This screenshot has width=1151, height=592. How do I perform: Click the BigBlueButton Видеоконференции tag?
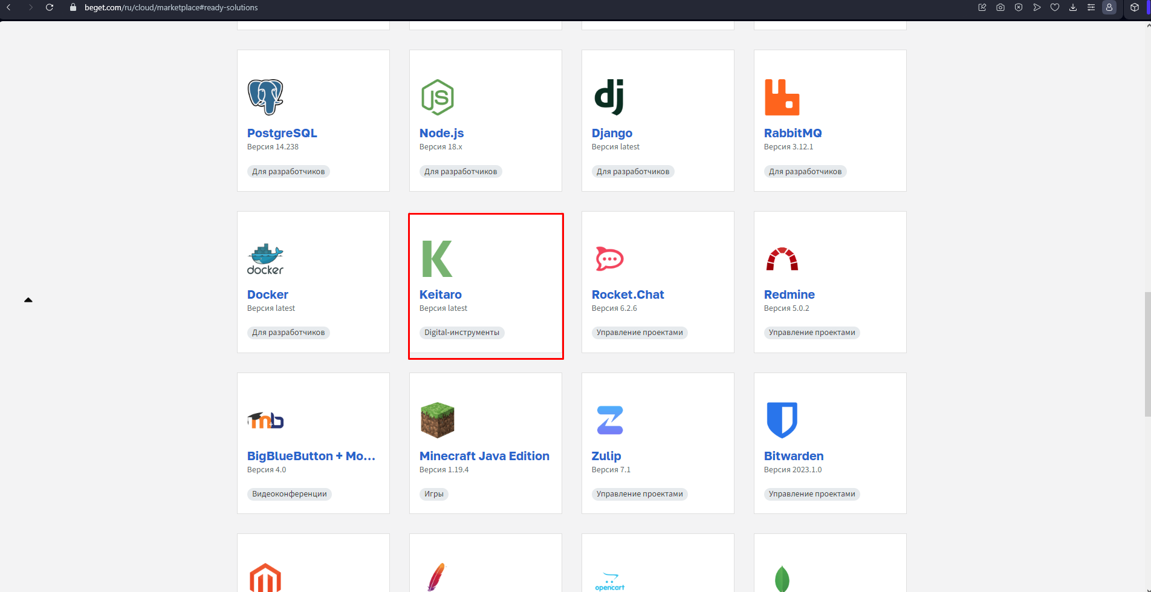point(290,494)
